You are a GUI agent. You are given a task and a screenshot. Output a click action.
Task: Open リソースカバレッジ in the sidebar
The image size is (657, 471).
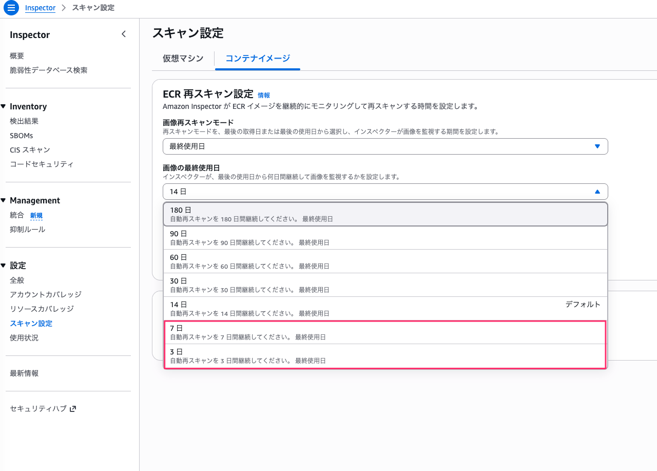click(42, 309)
